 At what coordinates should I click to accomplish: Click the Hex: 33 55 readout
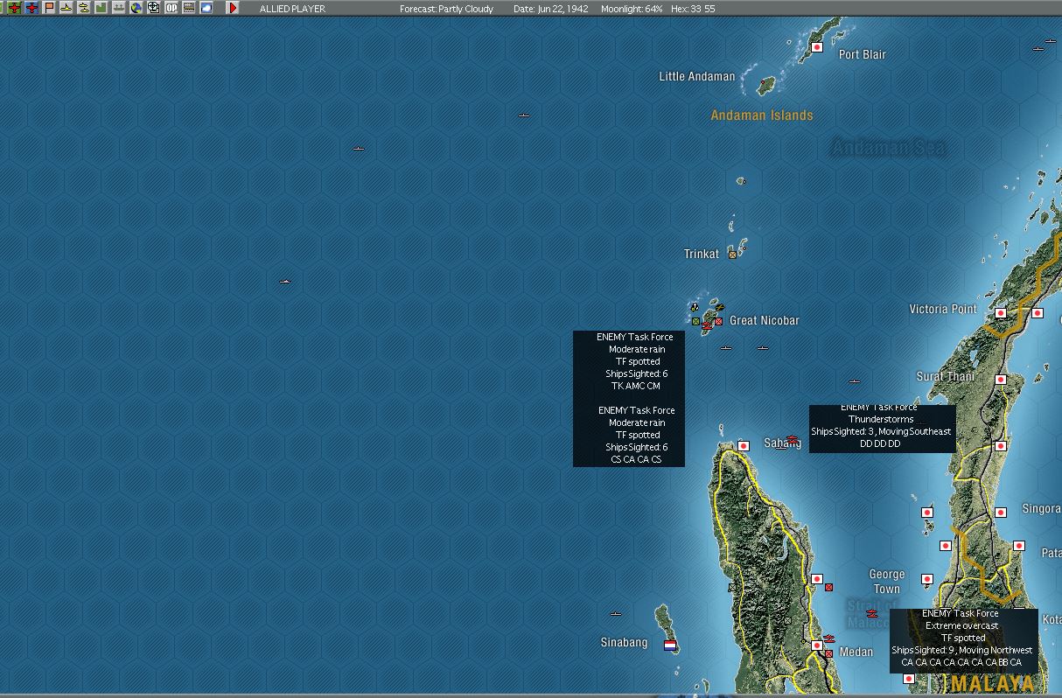click(x=693, y=9)
